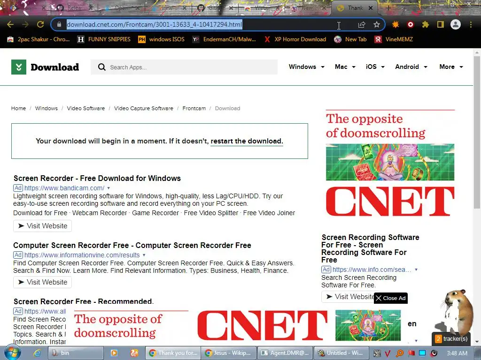481x360 pixels.
Task: Expand the iOS dropdown menu
Action: click(375, 67)
